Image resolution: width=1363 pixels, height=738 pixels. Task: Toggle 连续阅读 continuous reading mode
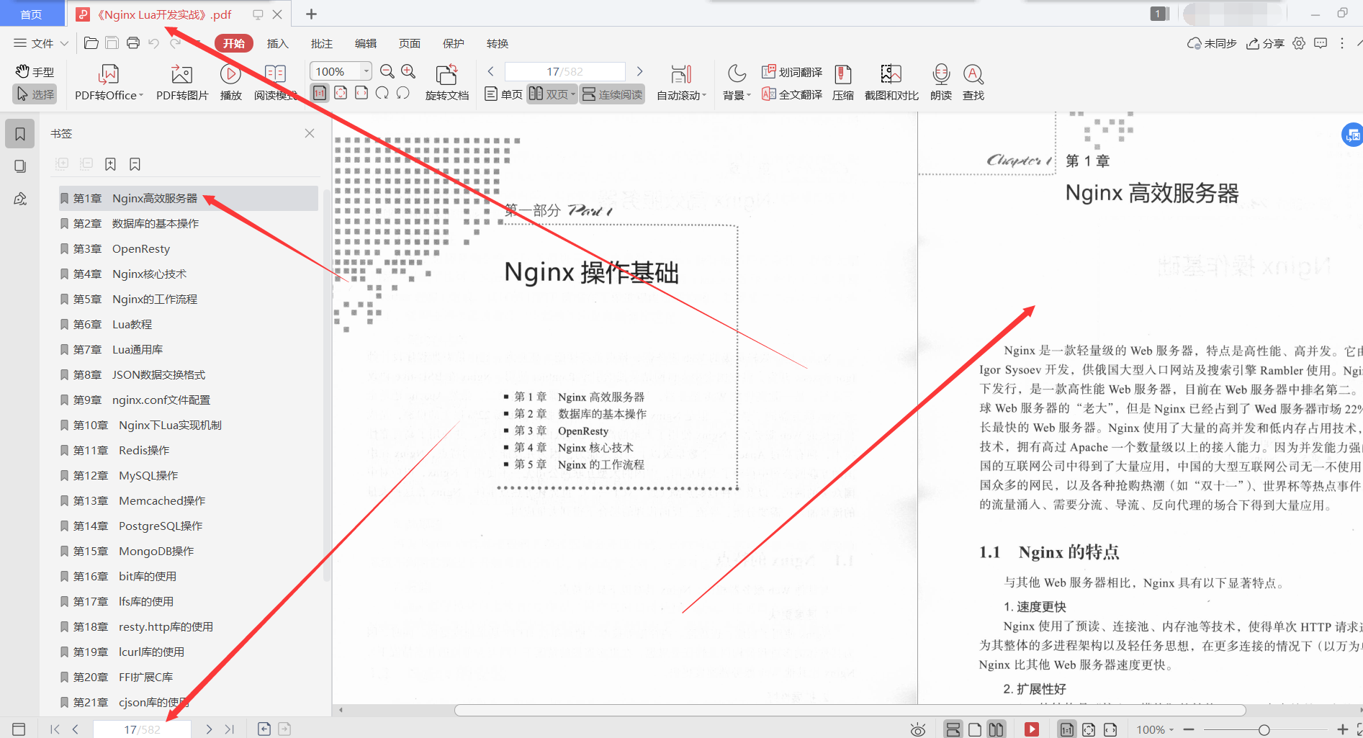[611, 94]
